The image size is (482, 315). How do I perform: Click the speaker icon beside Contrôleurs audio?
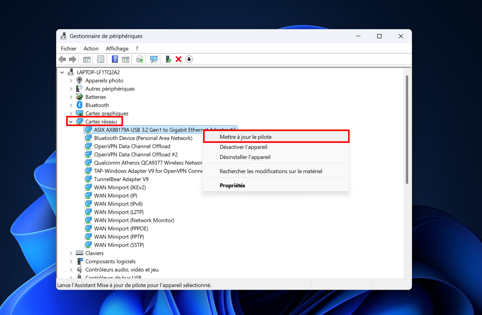coord(79,269)
